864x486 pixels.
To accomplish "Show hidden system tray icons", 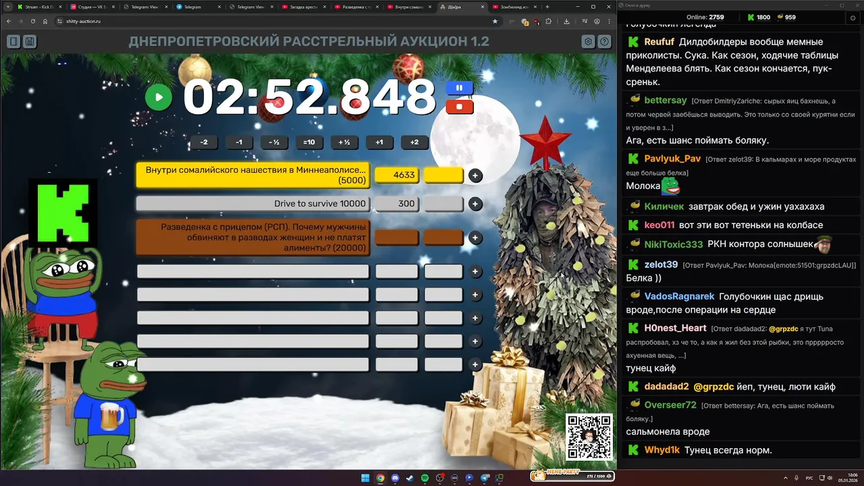I will point(785,478).
